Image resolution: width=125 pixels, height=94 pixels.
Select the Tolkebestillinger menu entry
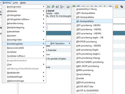pos(24,77)
